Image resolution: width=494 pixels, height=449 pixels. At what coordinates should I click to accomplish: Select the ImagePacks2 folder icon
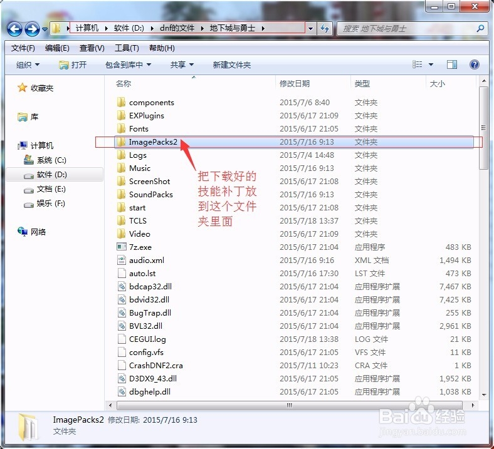[121, 142]
